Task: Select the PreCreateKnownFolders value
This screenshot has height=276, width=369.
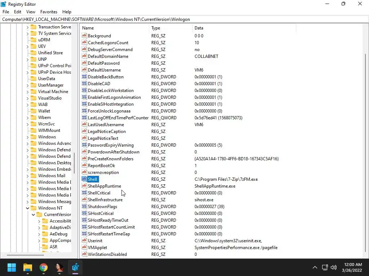Action: point(111,158)
